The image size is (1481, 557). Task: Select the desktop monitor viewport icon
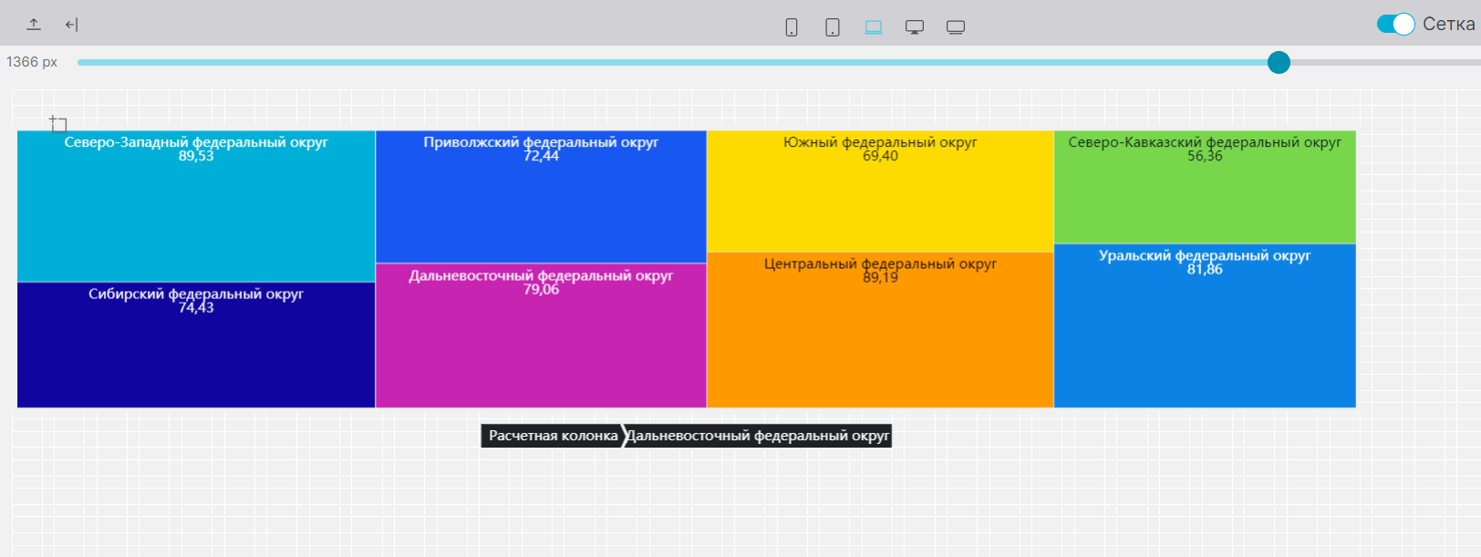pos(915,27)
